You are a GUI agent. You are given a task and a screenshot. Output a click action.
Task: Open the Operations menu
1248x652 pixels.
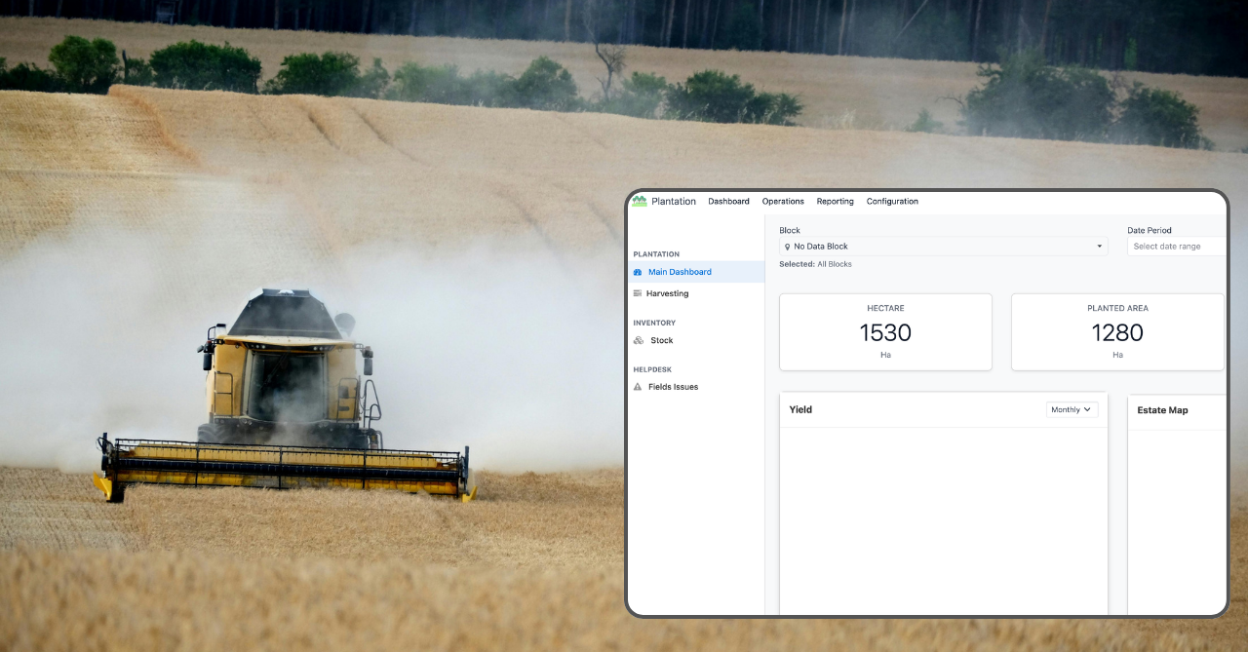click(783, 201)
